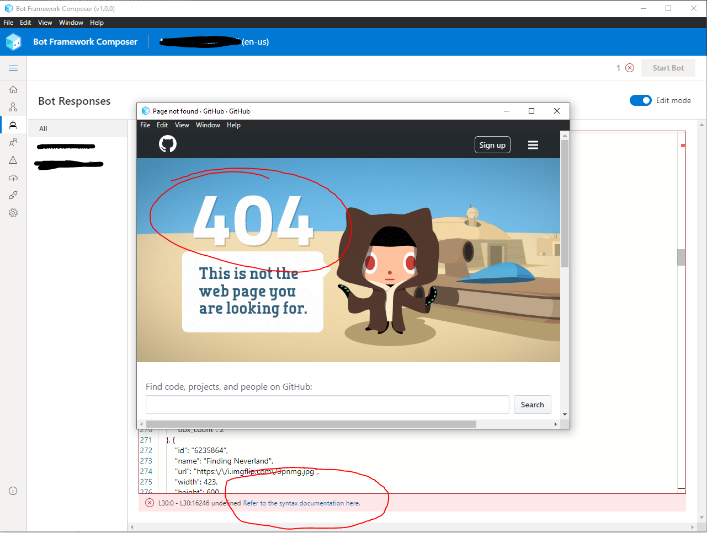View Notifications via the warning triangle icon
This screenshot has height=533, width=707.
(13, 159)
